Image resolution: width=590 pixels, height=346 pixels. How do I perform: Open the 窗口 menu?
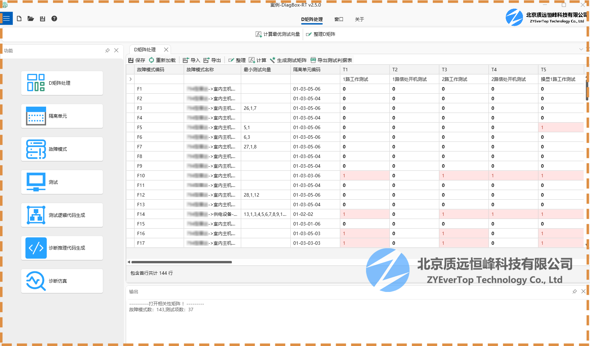coord(339,19)
